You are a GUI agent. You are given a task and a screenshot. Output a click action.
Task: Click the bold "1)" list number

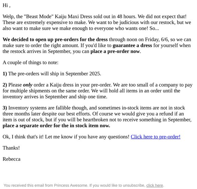[x=5, y=74]
